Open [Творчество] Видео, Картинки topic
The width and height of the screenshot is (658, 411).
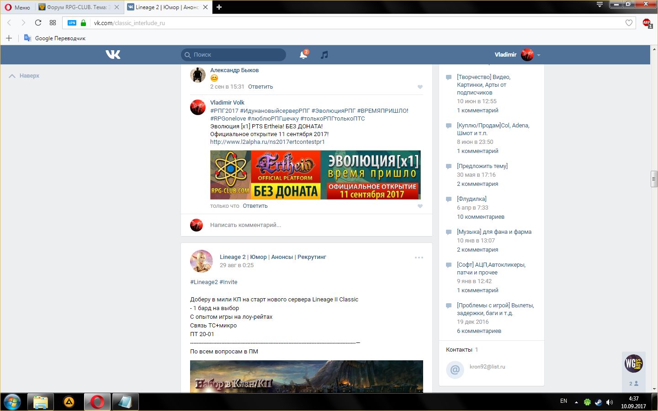(483, 85)
